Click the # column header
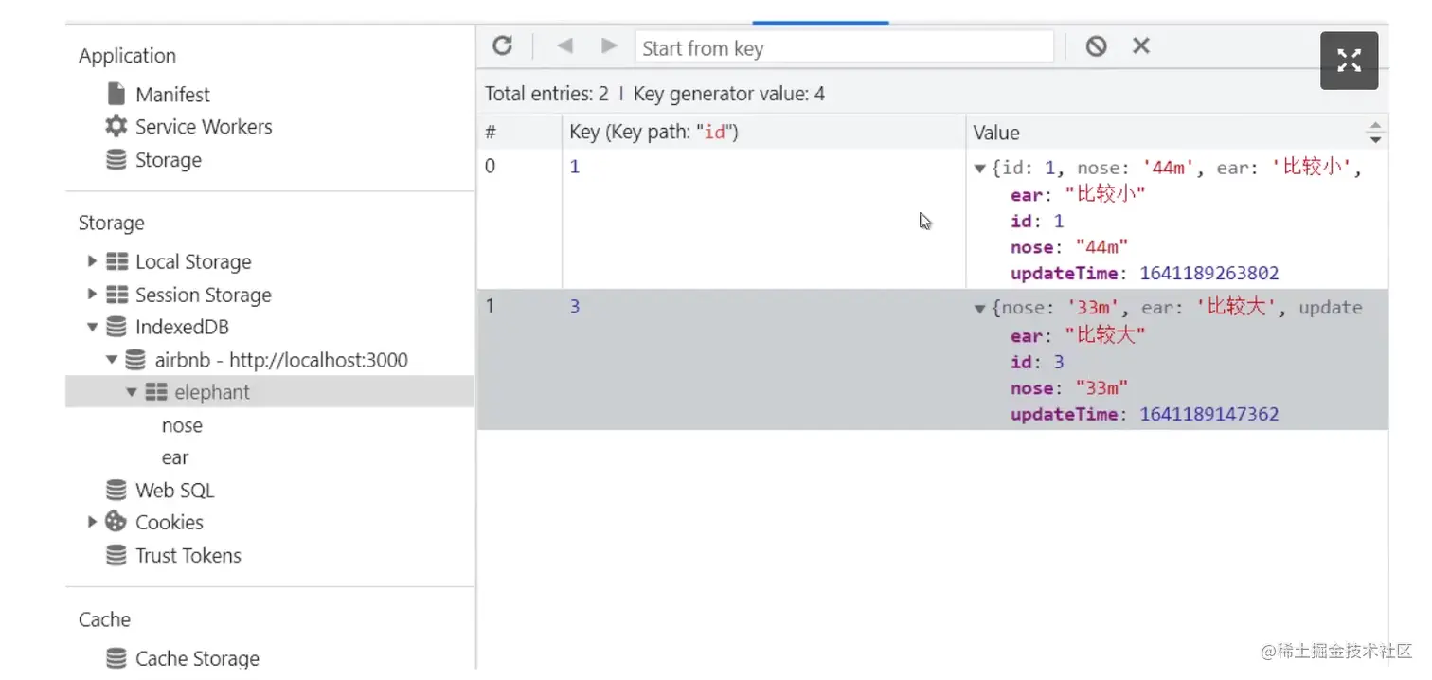Screen dimensions: 1432x680 pyautogui.click(x=519, y=132)
